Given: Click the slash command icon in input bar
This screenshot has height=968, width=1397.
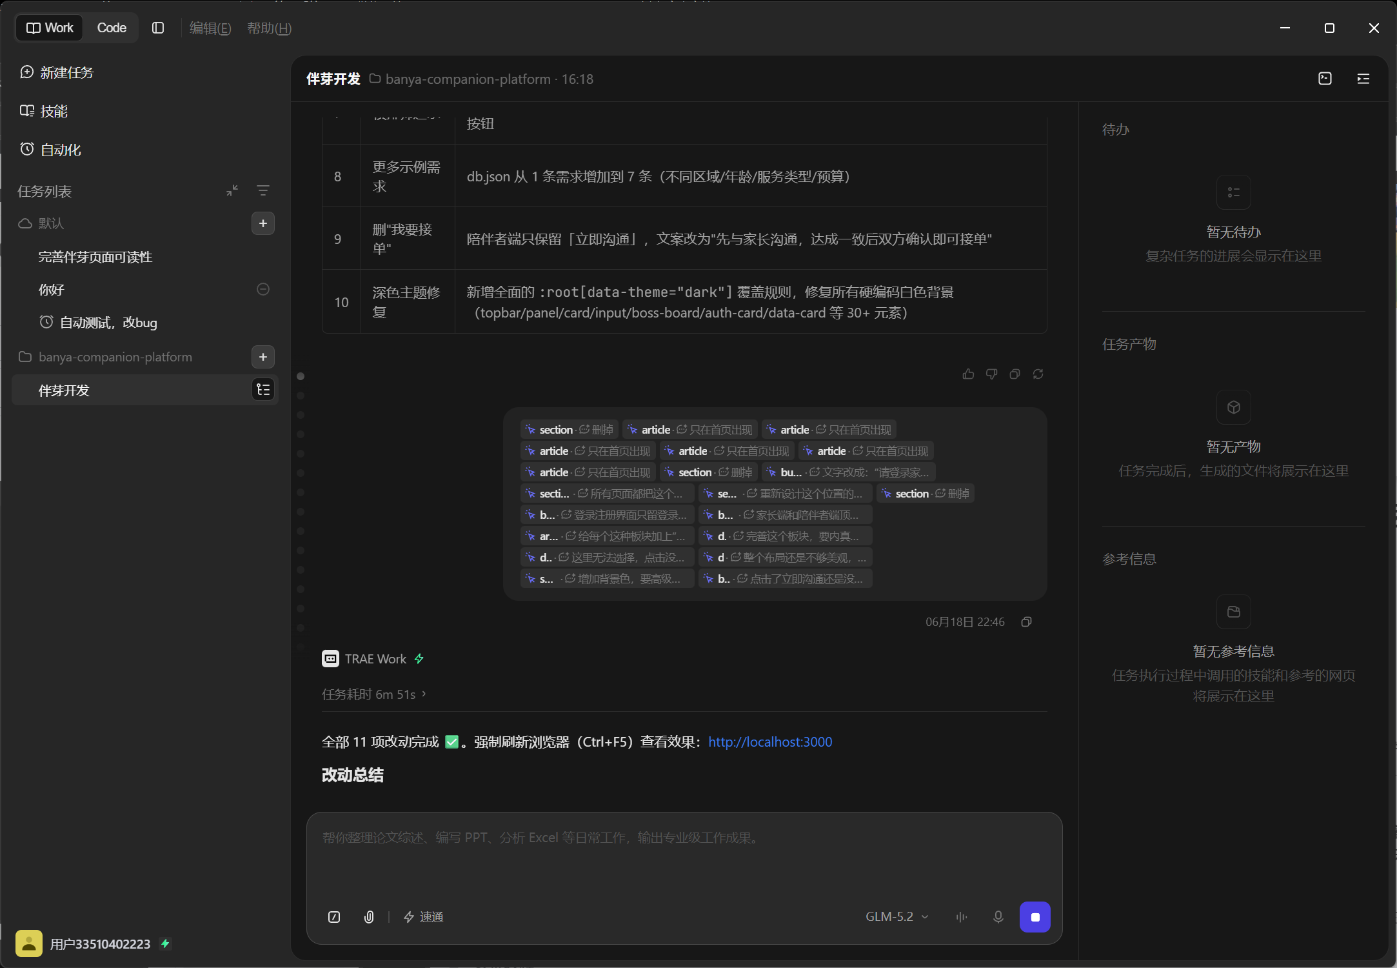Looking at the screenshot, I should pos(334,917).
